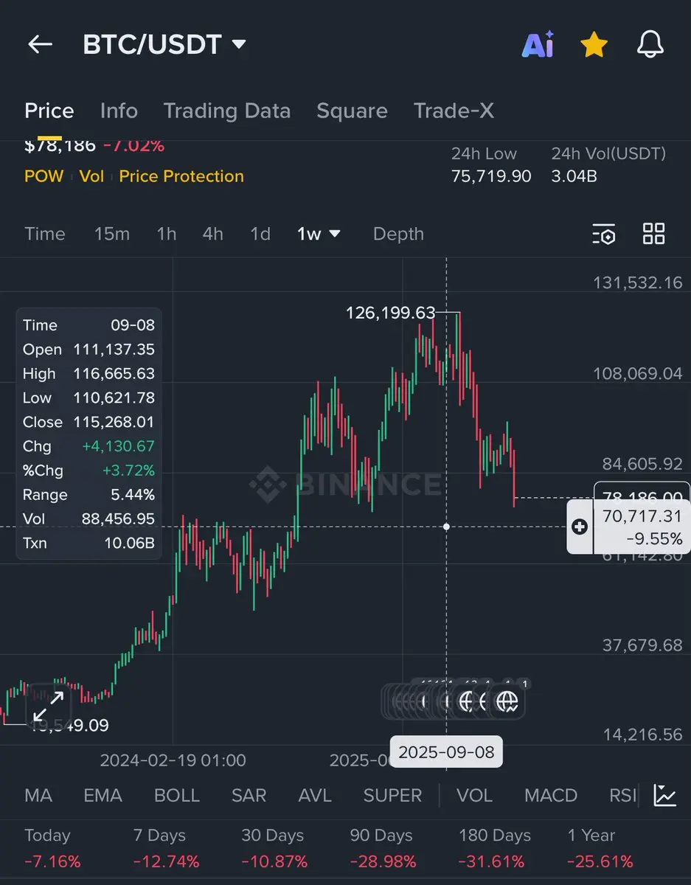This screenshot has width=691, height=885.
Task: Select the 15m interval
Action: pyautogui.click(x=112, y=234)
